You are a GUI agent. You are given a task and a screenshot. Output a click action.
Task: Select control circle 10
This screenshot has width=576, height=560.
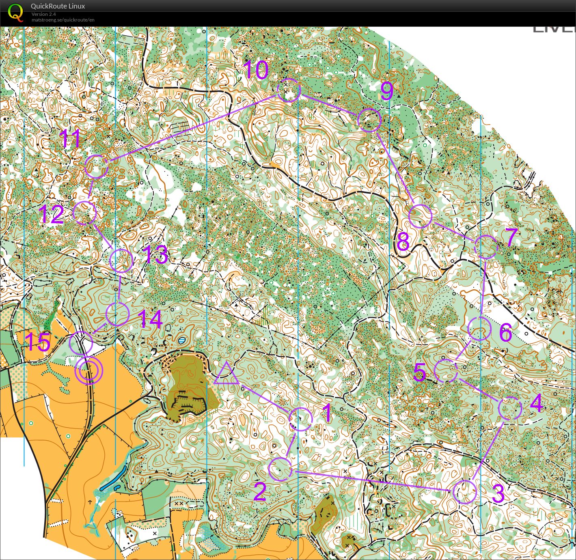pyautogui.click(x=289, y=90)
